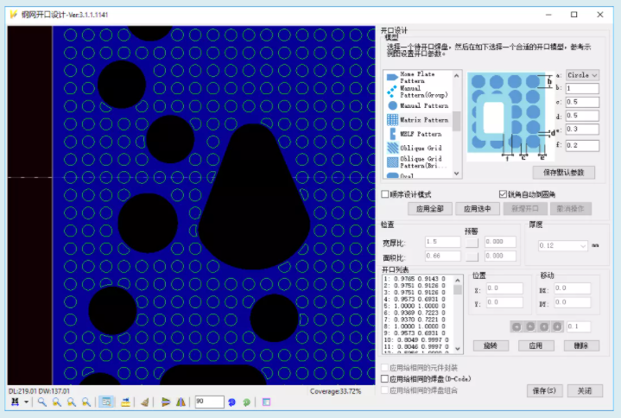621x418 pixels.
Task: Click the large teardrop-shaped pad in canvas
Action: [x=254, y=197]
